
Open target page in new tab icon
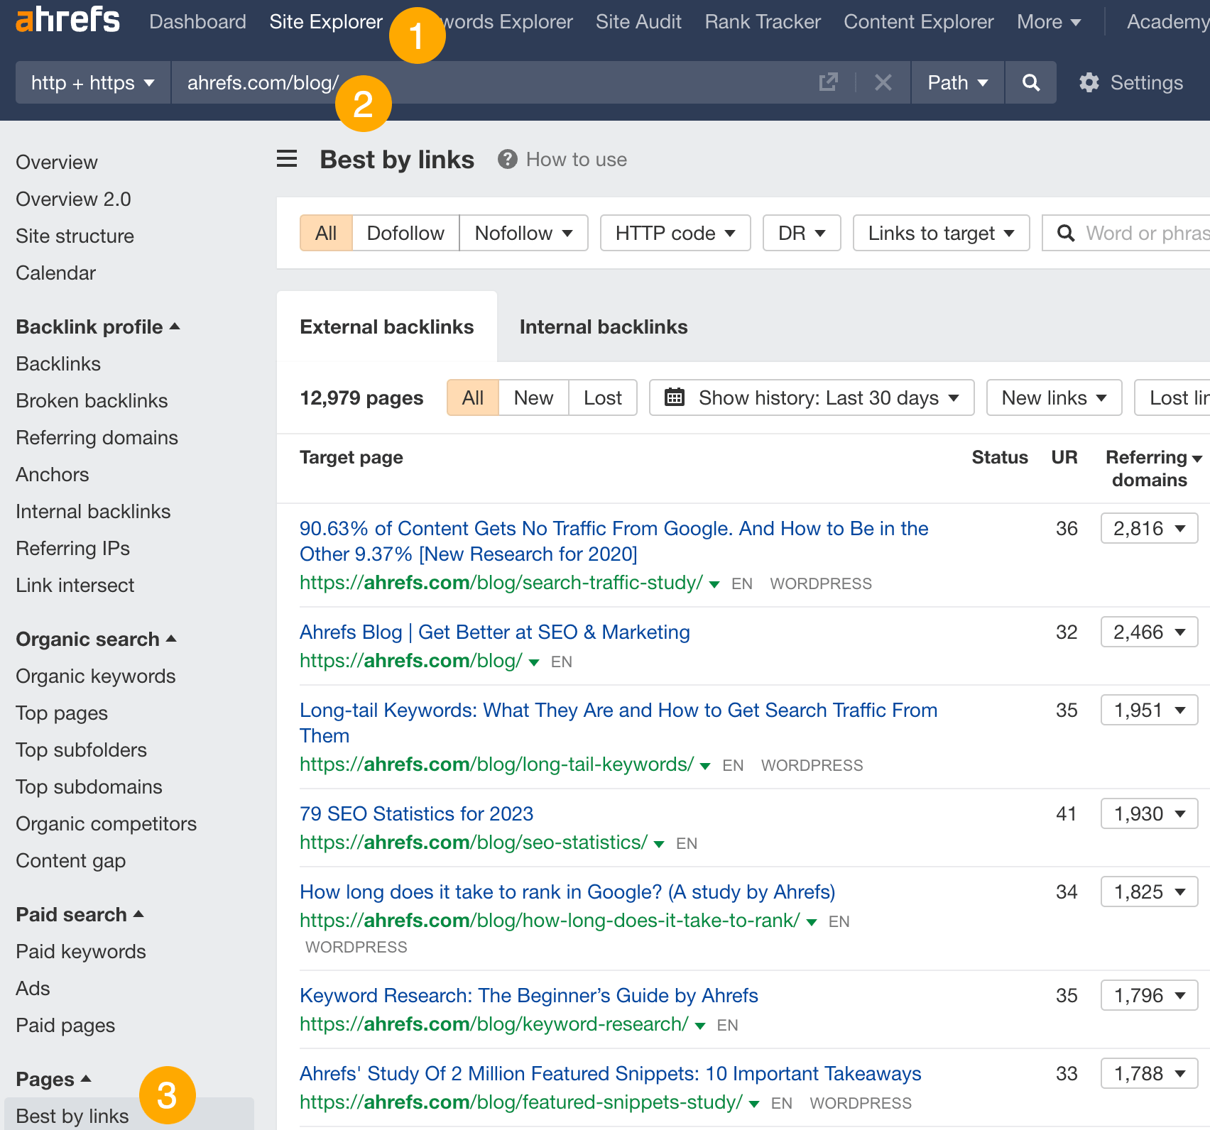(829, 82)
